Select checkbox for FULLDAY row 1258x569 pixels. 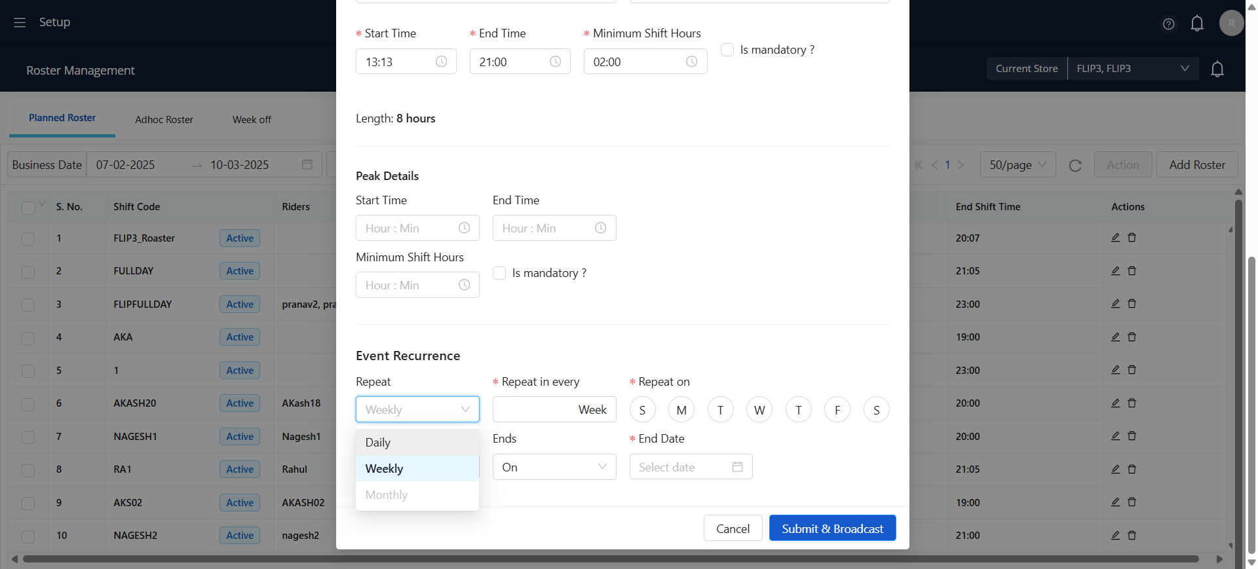click(28, 272)
